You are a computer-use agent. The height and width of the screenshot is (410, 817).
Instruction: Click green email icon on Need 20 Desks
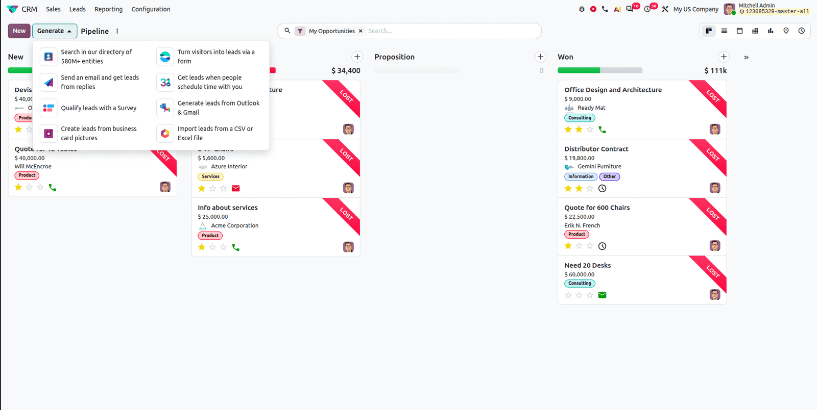point(603,295)
